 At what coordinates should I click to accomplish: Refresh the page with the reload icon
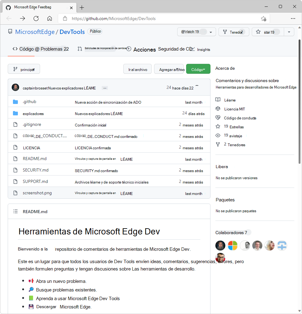(x=36, y=18)
